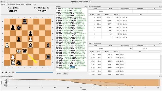Click down arrow of Black's evaluation scrollbar
162x91 pixels.
(161, 74)
